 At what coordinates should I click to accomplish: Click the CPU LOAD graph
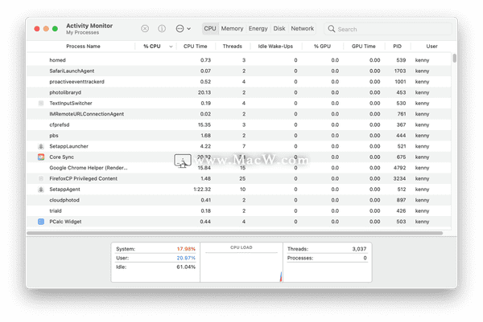click(x=242, y=262)
